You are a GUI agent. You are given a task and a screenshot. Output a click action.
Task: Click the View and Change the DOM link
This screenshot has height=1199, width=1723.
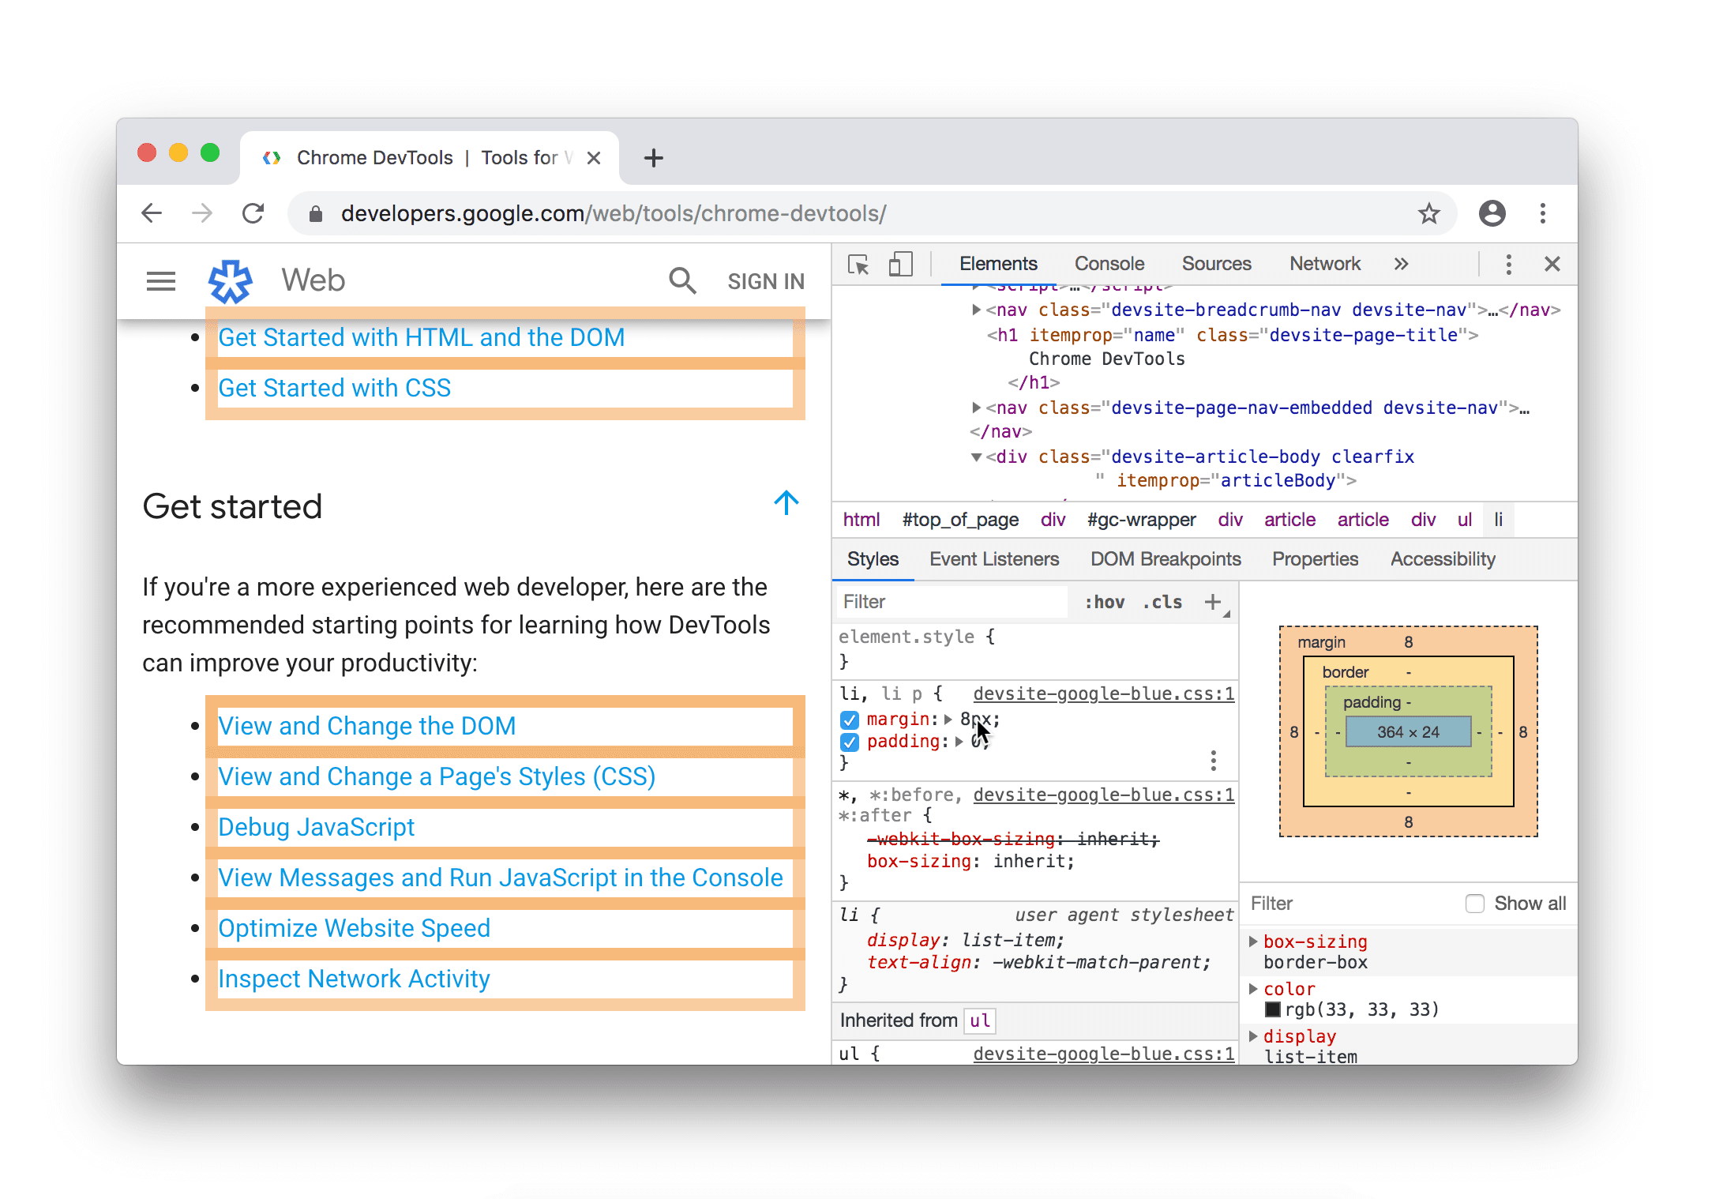366,724
